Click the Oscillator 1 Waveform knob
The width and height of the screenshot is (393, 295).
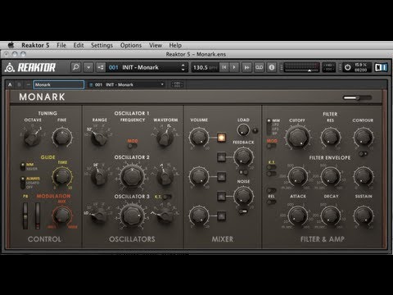point(165,138)
